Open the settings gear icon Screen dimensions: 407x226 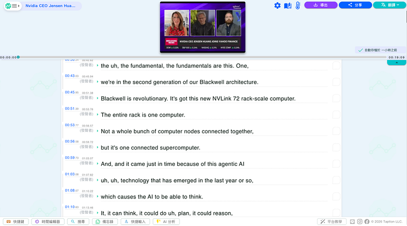[277, 6]
